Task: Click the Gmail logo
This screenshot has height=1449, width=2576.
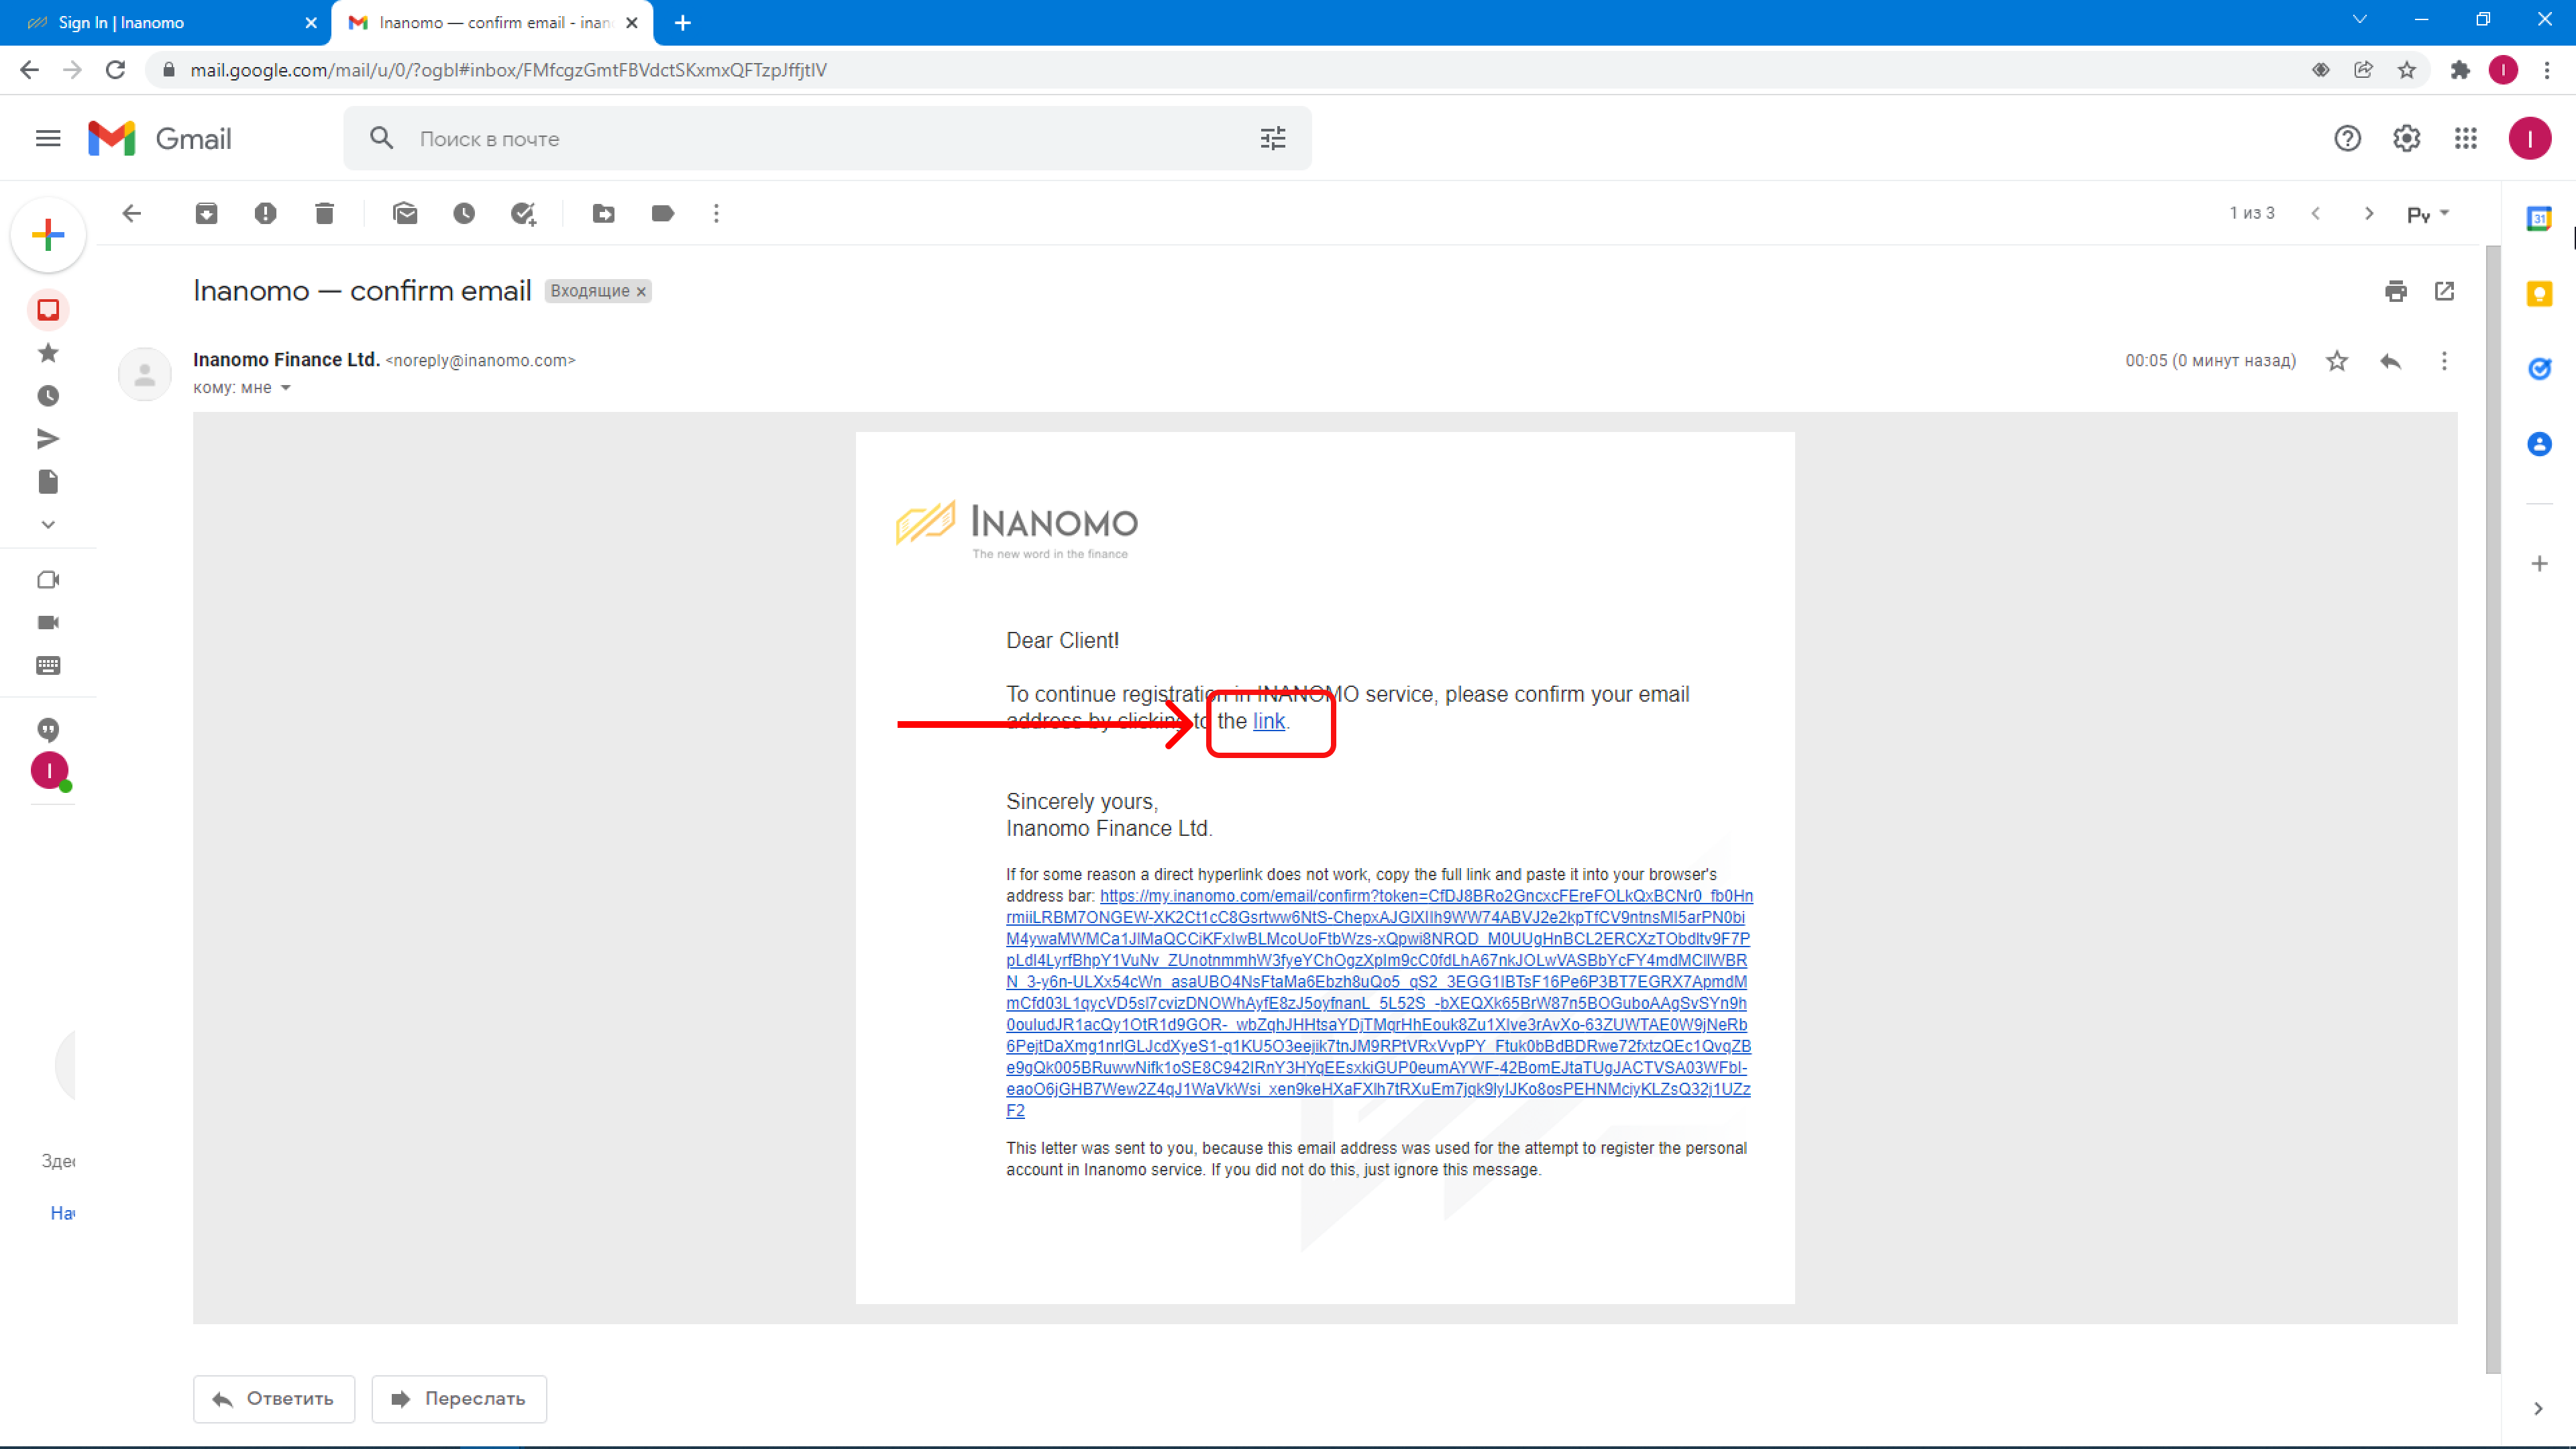Action: pos(160,138)
